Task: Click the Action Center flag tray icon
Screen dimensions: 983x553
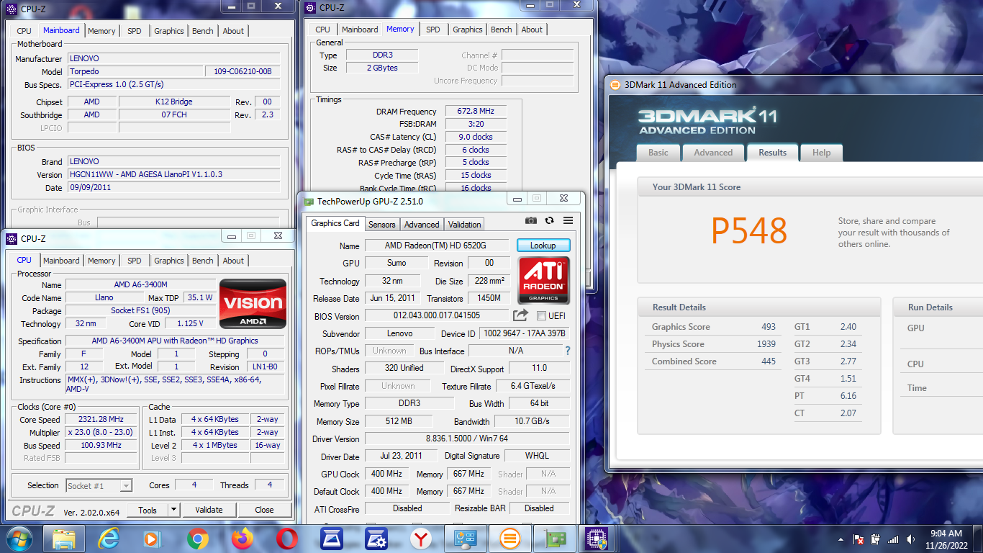Action: tap(858, 539)
